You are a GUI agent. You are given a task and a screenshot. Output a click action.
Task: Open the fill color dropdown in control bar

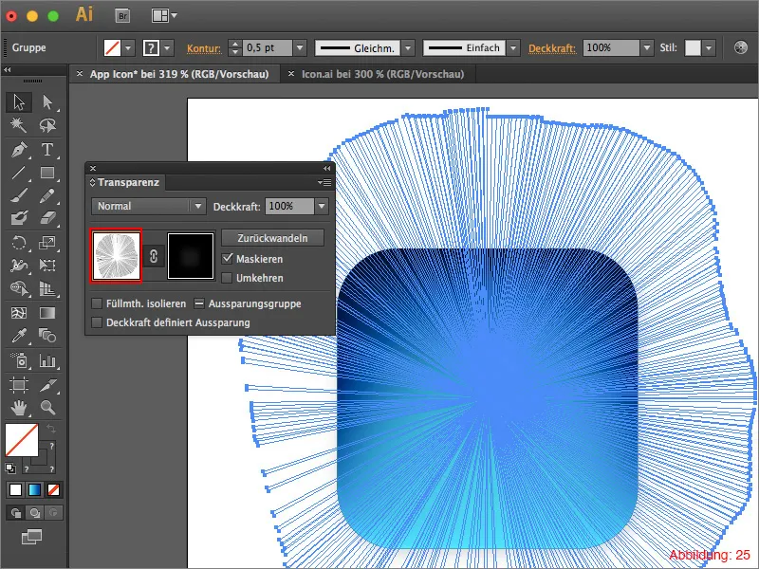pyautogui.click(x=128, y=48)
